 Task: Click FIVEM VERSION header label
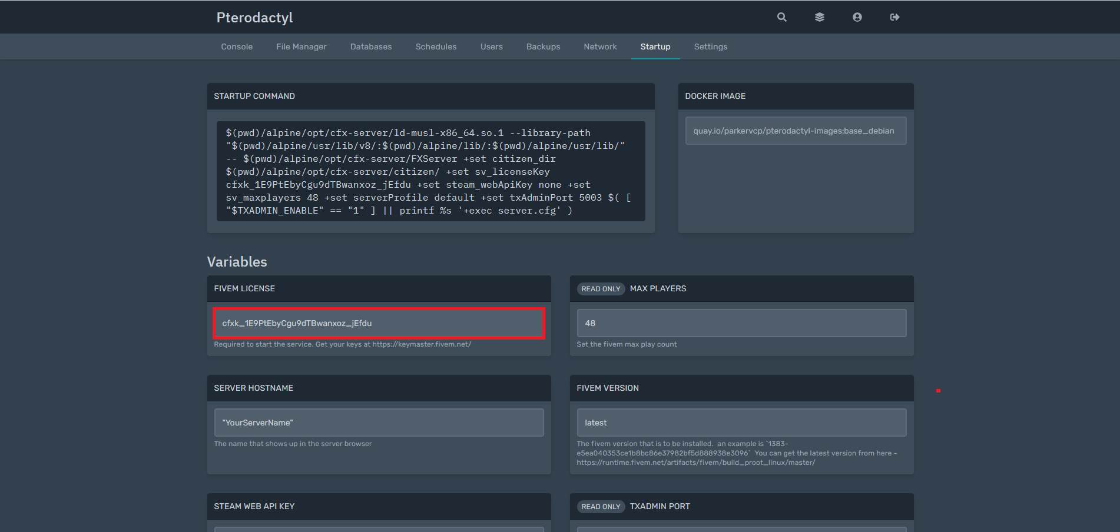coord(607,388)
